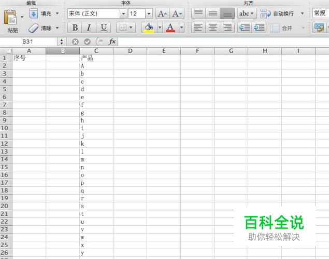Set vertical alignment to top
The width and height of the screenshot is (329, 259).
pyautogui.click(x=198, y=13)
